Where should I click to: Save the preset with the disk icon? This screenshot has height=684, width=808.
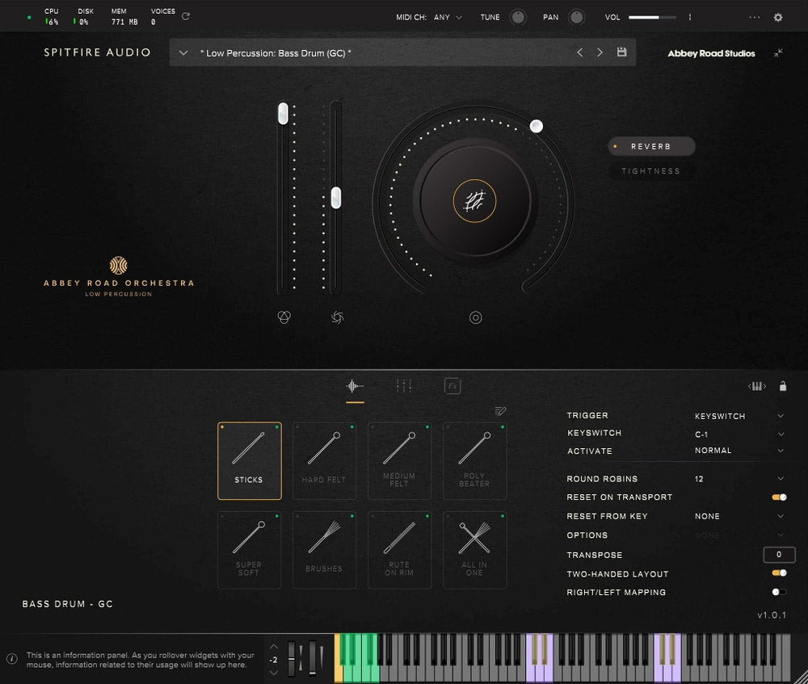[621, 52]
